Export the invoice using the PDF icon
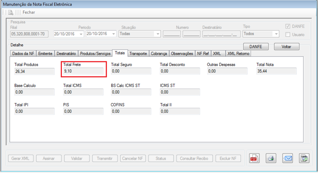The height and width of the screenshot is (173, 318). (254, 158)
